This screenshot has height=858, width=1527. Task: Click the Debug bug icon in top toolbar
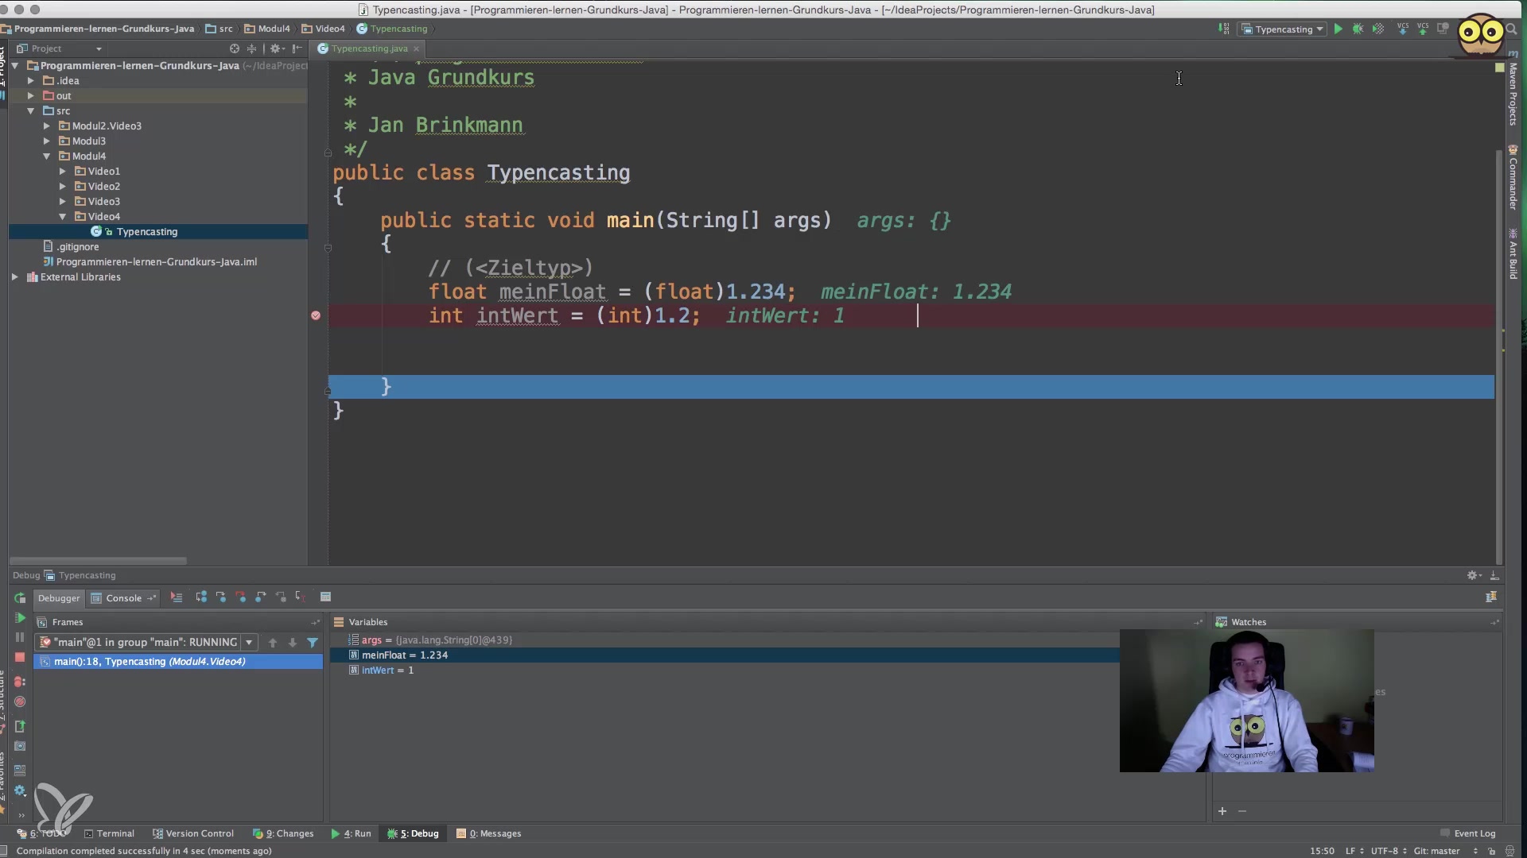(1358, 29)
